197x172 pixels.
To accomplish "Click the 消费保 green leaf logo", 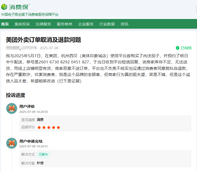I will [x=4, y=7].
